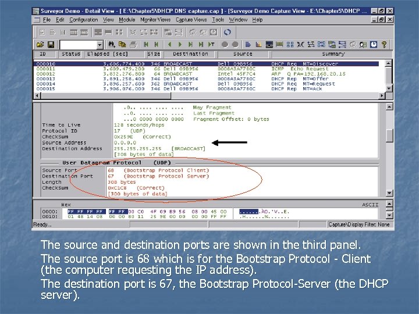Screen dimensions: 419x314
Task: Select the Source Port 68 value line
Action: (158, 170)
